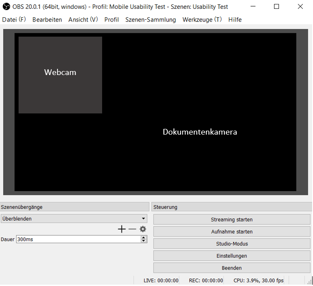Screen dimensions: 313x286
Task: Open the Profil menu
Action: pyautogui.click(x=111, y=19)
